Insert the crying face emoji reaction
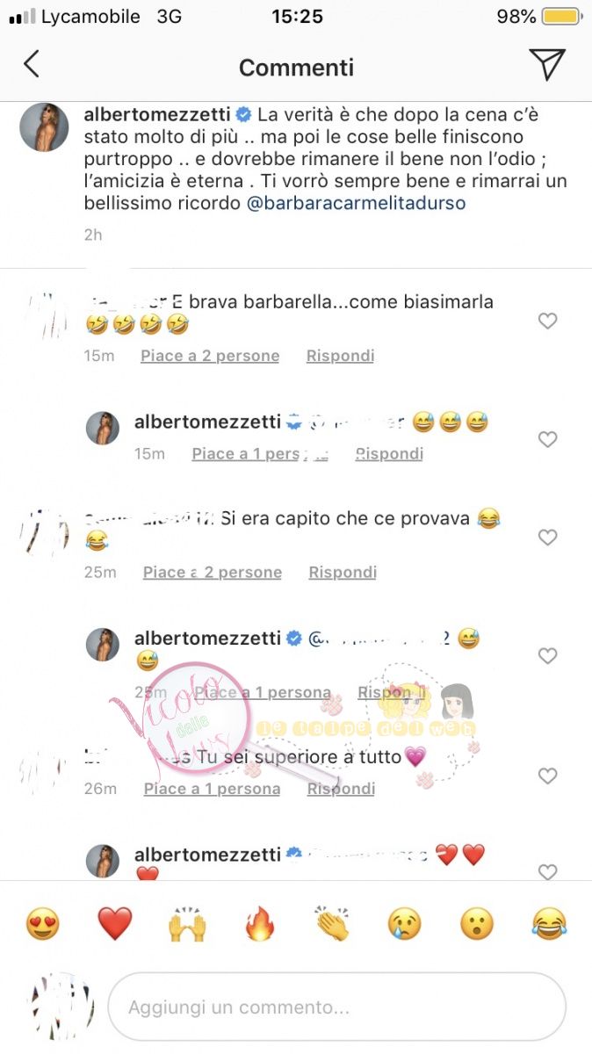This screenshot has width=592, height=1054. coord(405,924)
